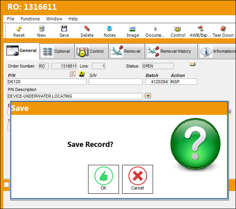
Task: Click the toolbar drag handle dots
Action: pyautogui.click(x=5, y=32)
